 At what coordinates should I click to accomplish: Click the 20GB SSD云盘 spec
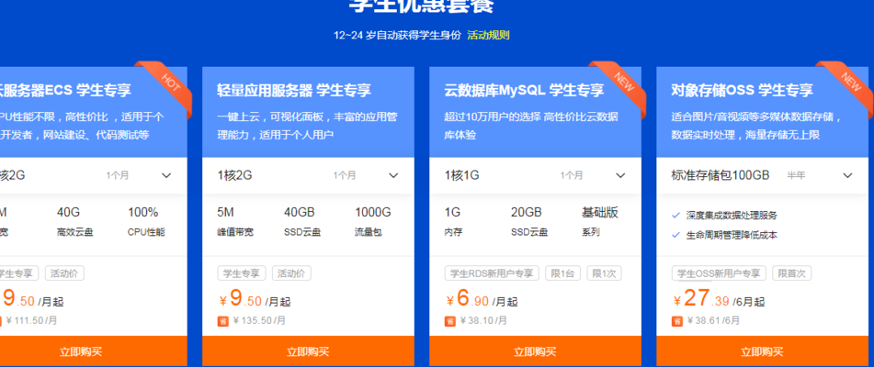(x=529, y=222)
